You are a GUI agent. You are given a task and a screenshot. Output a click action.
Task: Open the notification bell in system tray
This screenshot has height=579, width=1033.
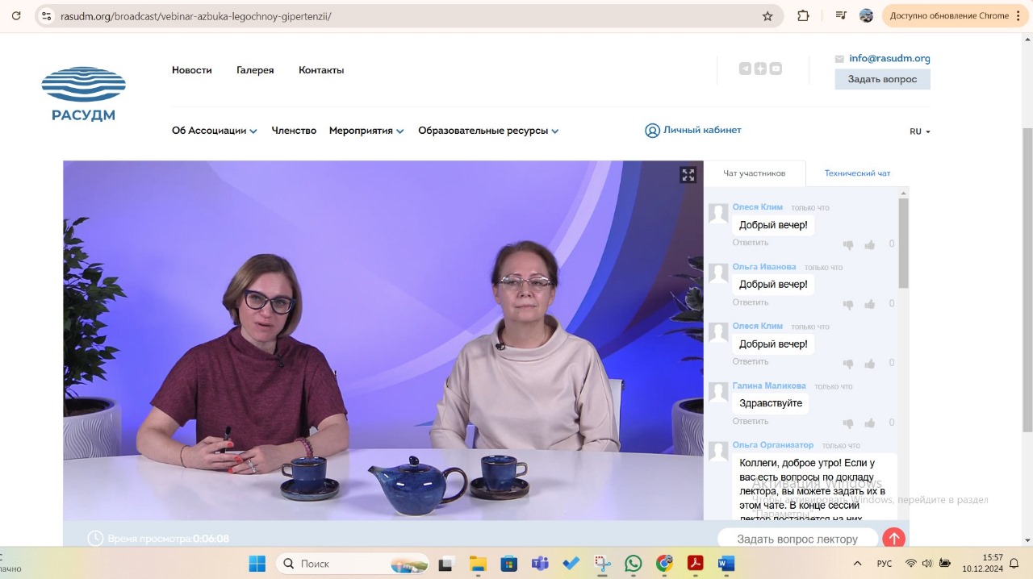[x=1014, y=564]
